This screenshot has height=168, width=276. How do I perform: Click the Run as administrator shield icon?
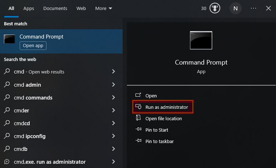click(x=138, y=107)
